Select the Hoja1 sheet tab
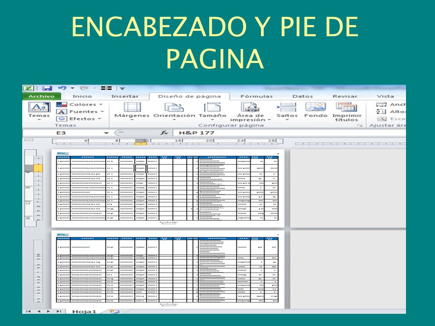 point(84,312)
